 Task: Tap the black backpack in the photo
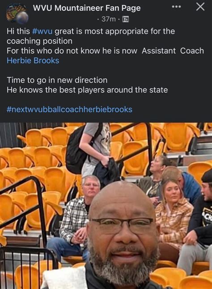(x=76, y=151)
